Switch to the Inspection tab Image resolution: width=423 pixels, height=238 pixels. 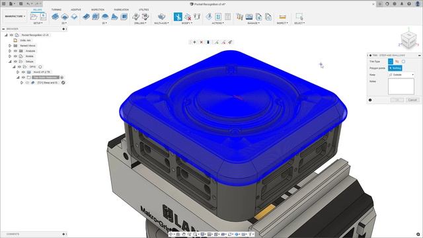[98, 9]
